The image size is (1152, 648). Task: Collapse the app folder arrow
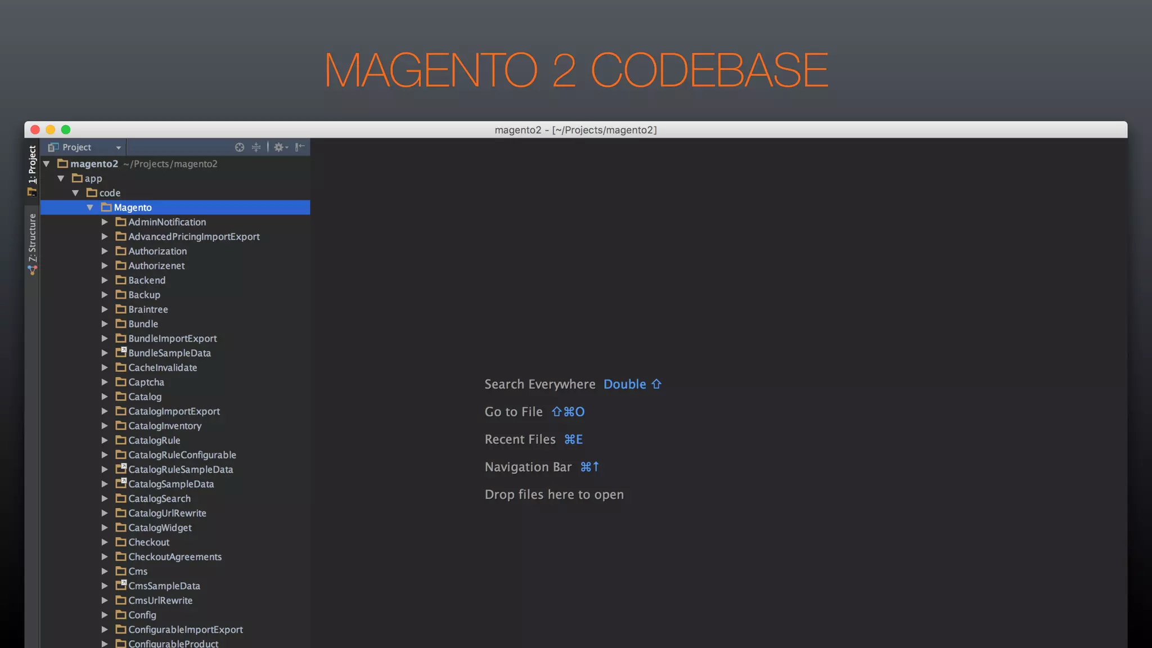click(61, 178)
